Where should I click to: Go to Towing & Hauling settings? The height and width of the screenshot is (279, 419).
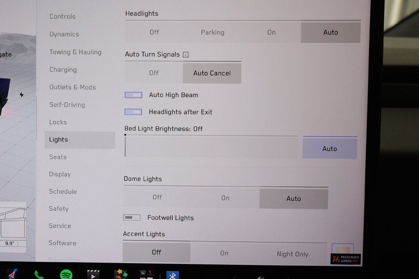click(x=75, y=52)
